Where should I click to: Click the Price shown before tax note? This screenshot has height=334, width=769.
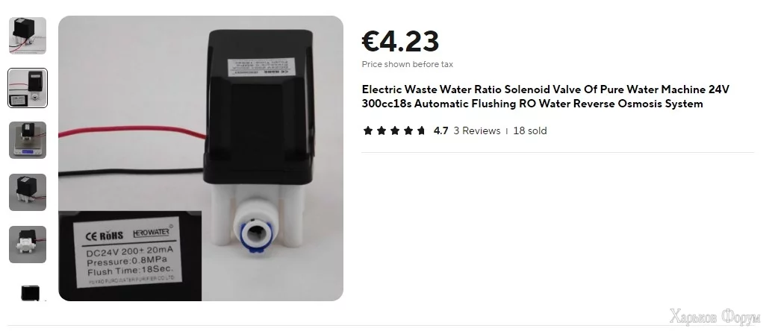(407, 64)
